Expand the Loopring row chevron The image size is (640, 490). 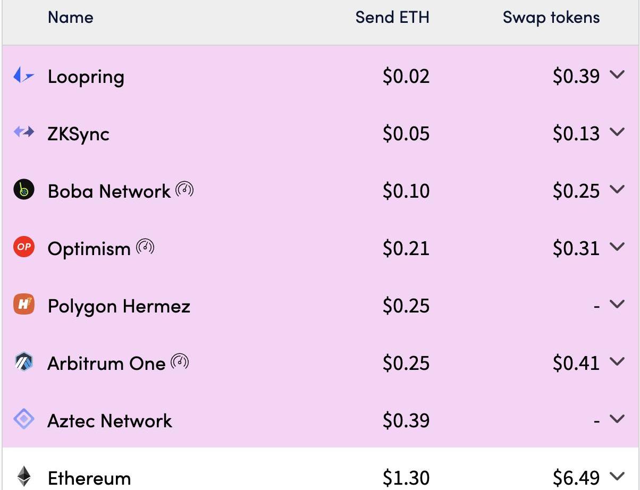pyautogui.click(x=617, y=75)
